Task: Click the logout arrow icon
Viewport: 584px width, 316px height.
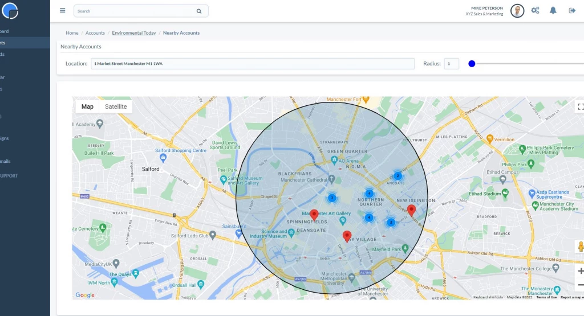Action: 572,10
